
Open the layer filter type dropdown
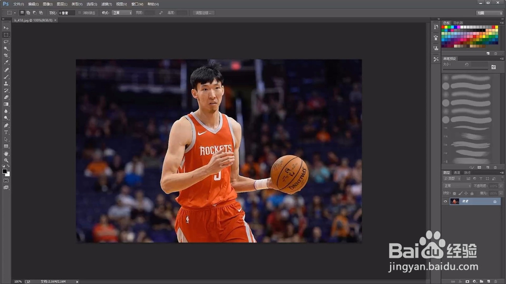coord(452,178)
